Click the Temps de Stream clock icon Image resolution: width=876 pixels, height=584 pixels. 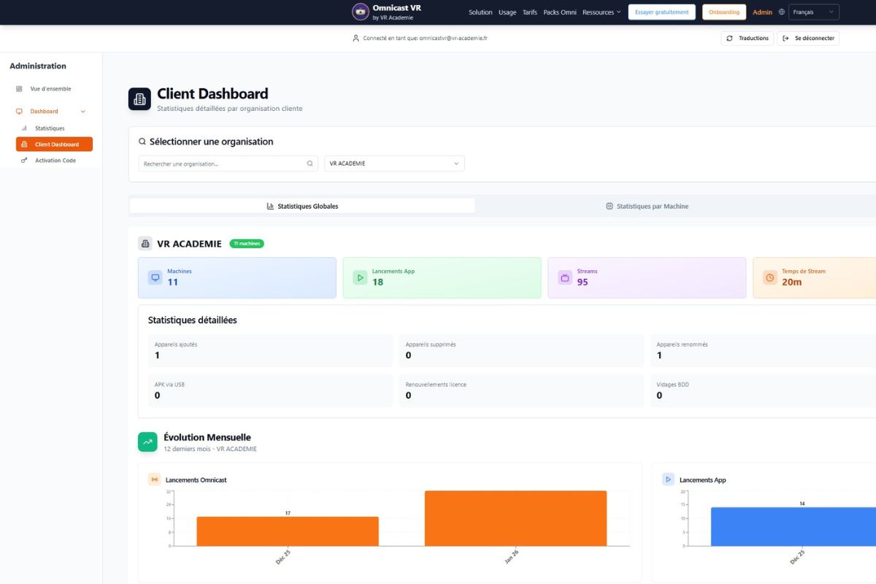pyautogui.click(x=769, y=277)
